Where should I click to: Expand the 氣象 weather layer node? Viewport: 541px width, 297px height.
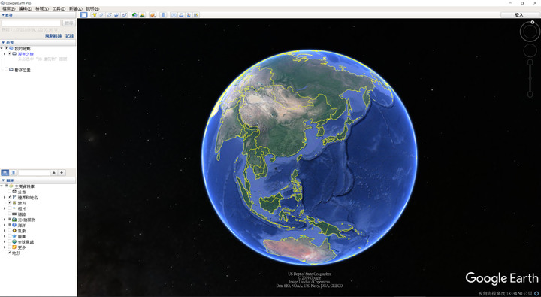click(5, 231)
